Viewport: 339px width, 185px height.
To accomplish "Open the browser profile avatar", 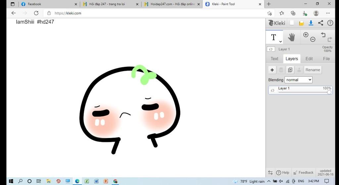I will [x=316, y=13].
